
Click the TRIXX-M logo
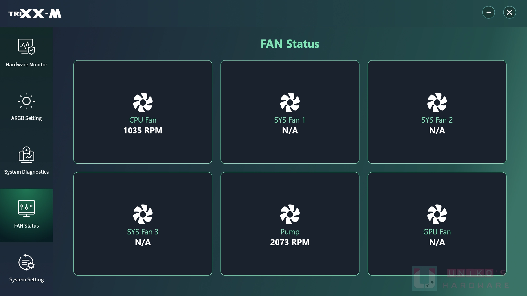[35, 14]
